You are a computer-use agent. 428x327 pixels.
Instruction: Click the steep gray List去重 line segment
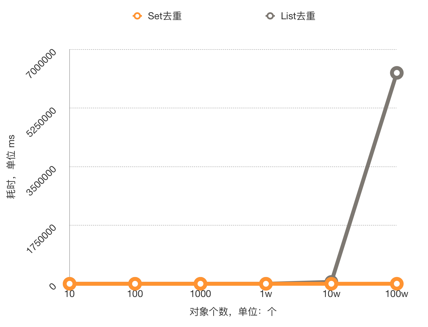click(364, 177)
